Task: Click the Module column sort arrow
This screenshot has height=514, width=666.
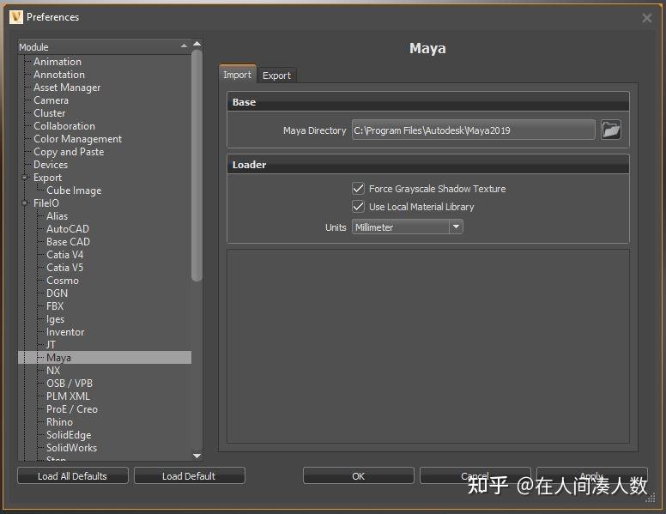Action: click(x=184, y=45)
